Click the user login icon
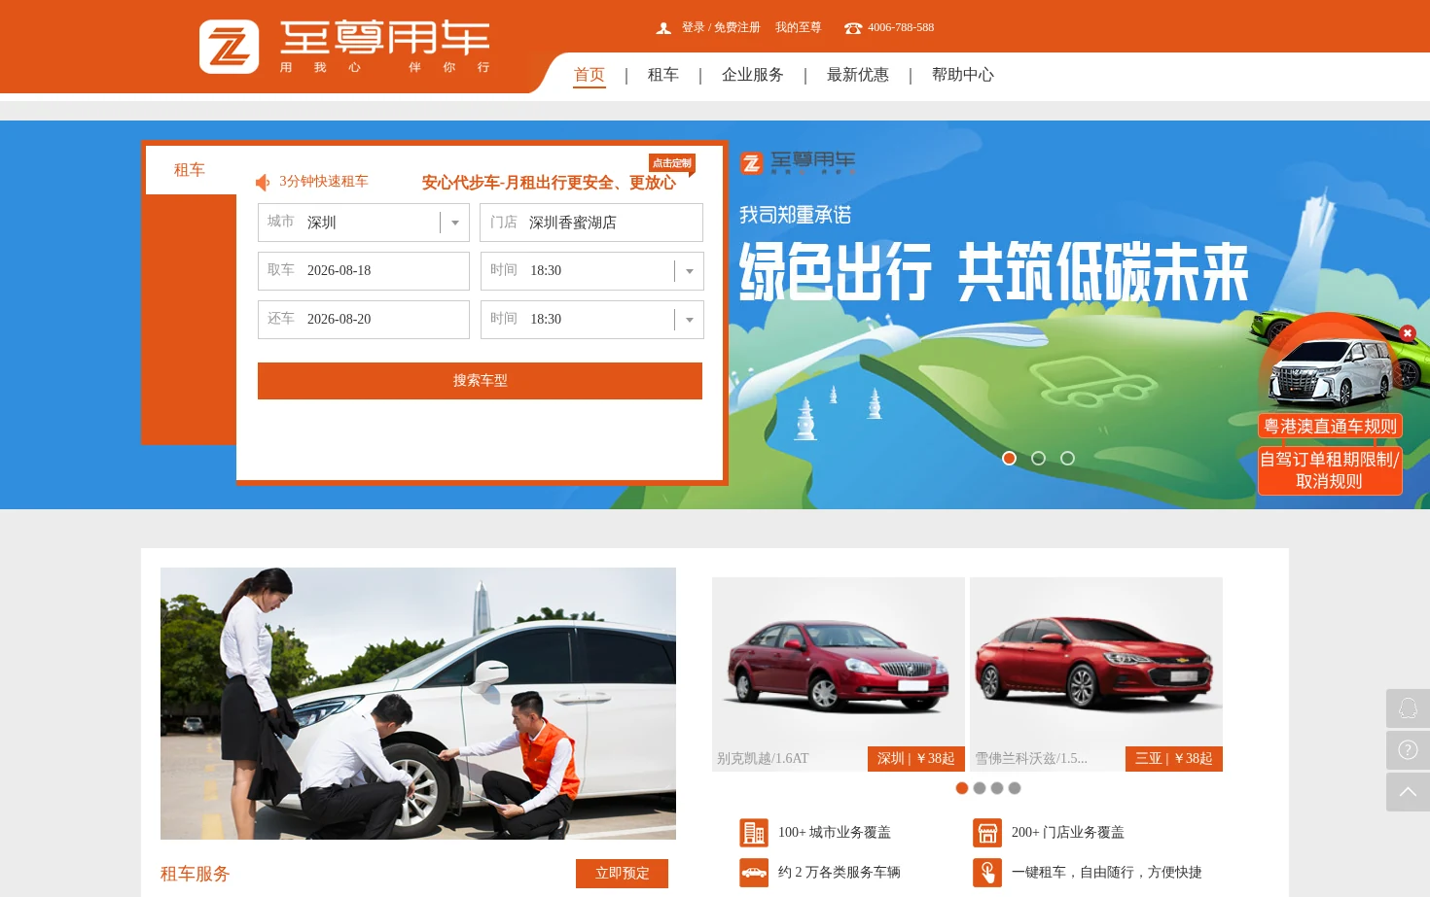Image resolution: width=1430 pixels, height=897 pixels. (x=663, y=28)
